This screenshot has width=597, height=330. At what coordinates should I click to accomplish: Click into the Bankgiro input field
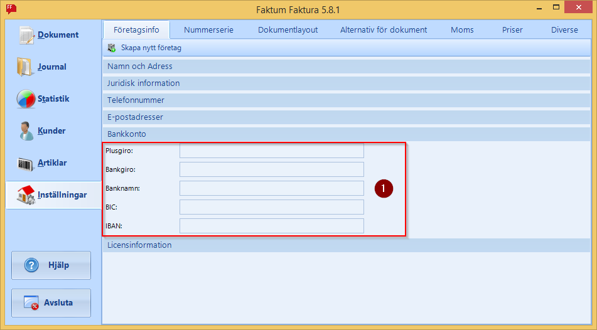(x=272, y=169)
